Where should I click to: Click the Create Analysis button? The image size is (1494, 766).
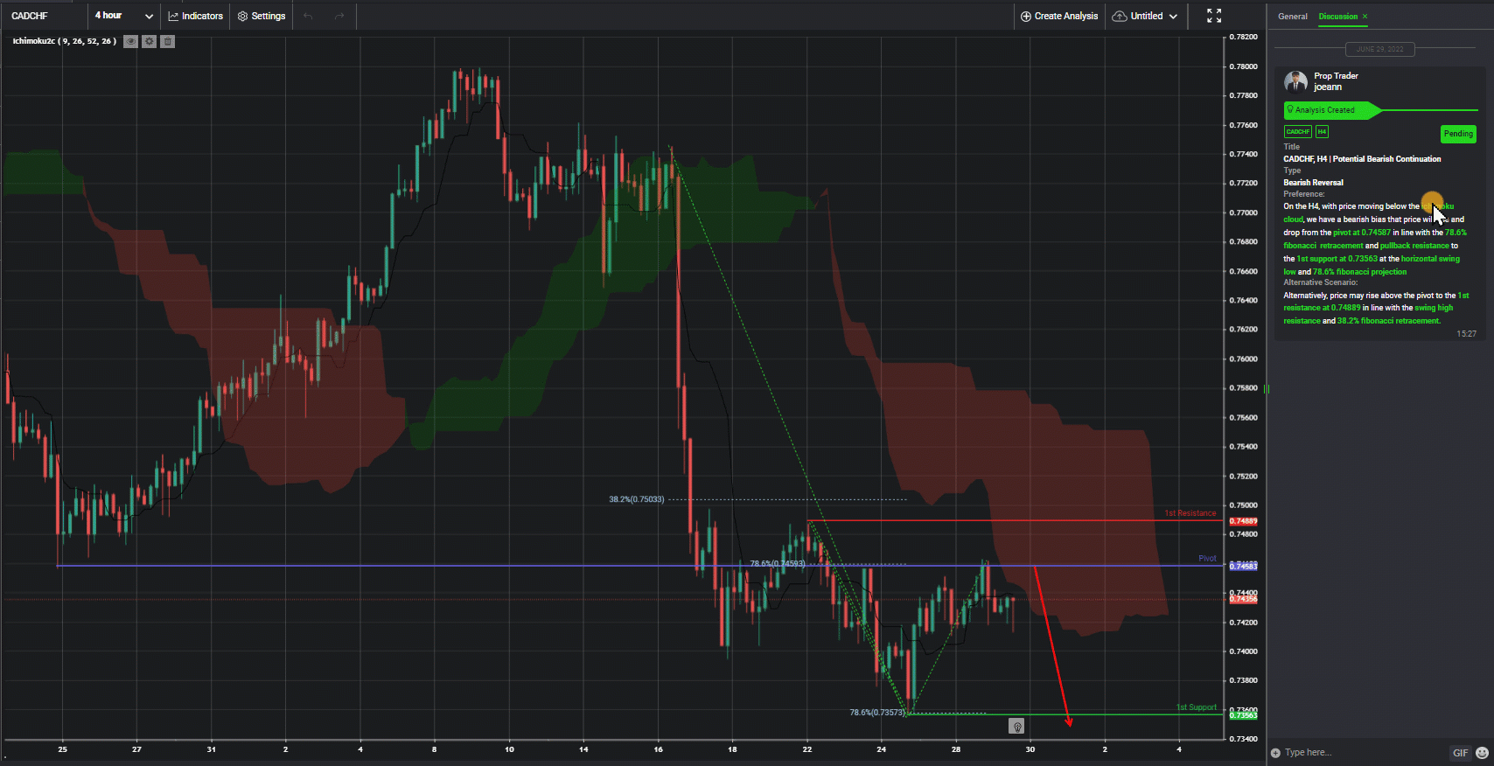(1059, 16)
